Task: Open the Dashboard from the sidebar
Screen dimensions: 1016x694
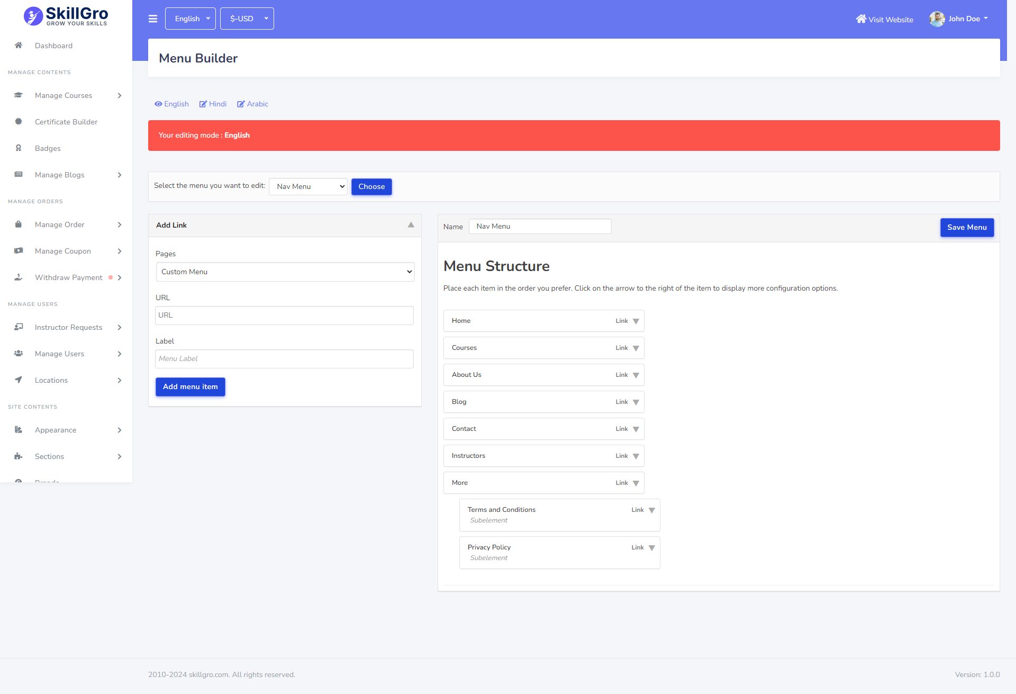Action: point(53,46)
